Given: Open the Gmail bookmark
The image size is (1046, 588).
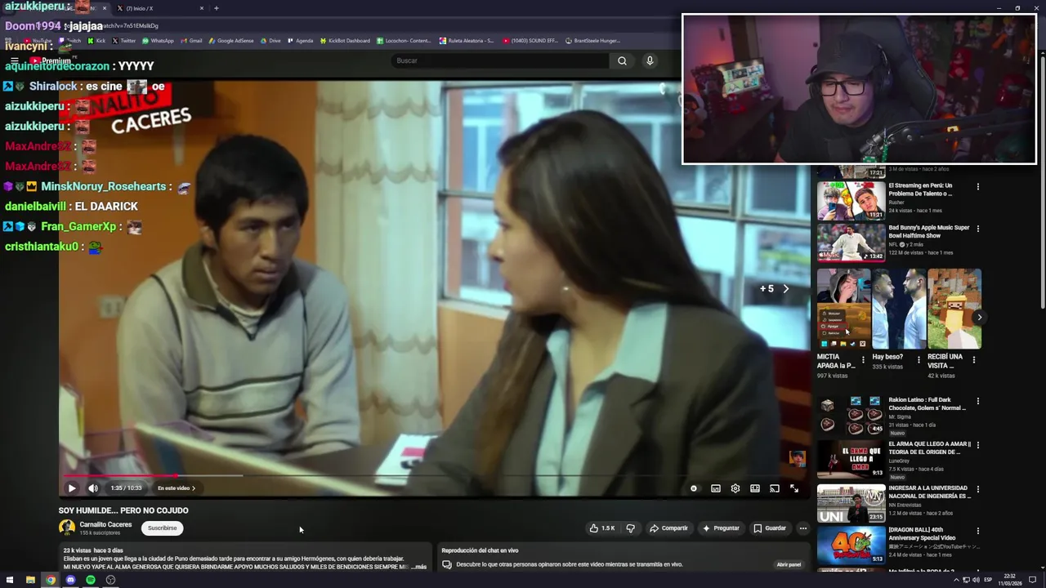Looking at the screenshot, I should click(191, 41).
